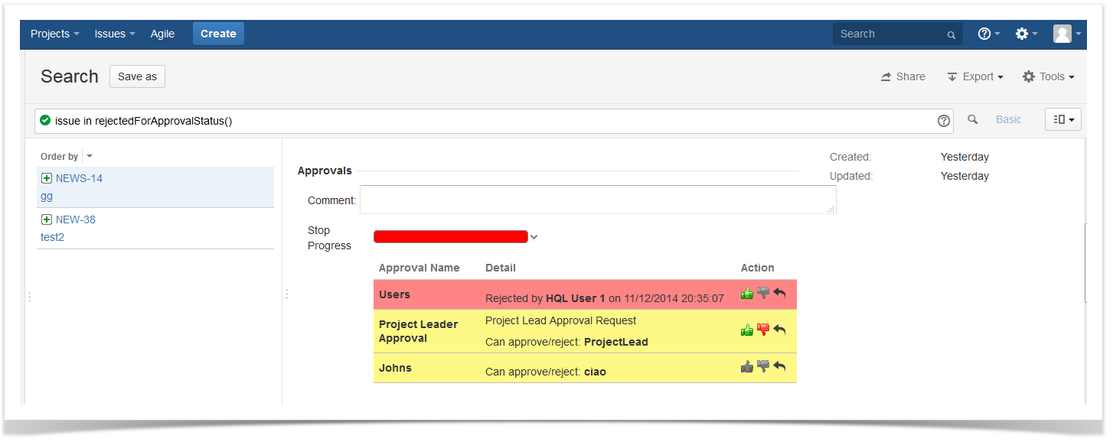
Task: Open the Projects menu
Action: pyautogui.click(x=54, y=34)
